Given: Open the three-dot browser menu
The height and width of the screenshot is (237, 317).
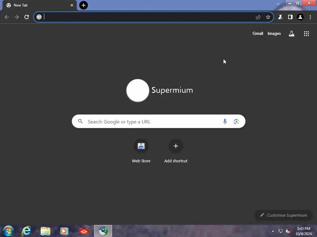Looking at the screenshot, I should click(x=310, y=17).
